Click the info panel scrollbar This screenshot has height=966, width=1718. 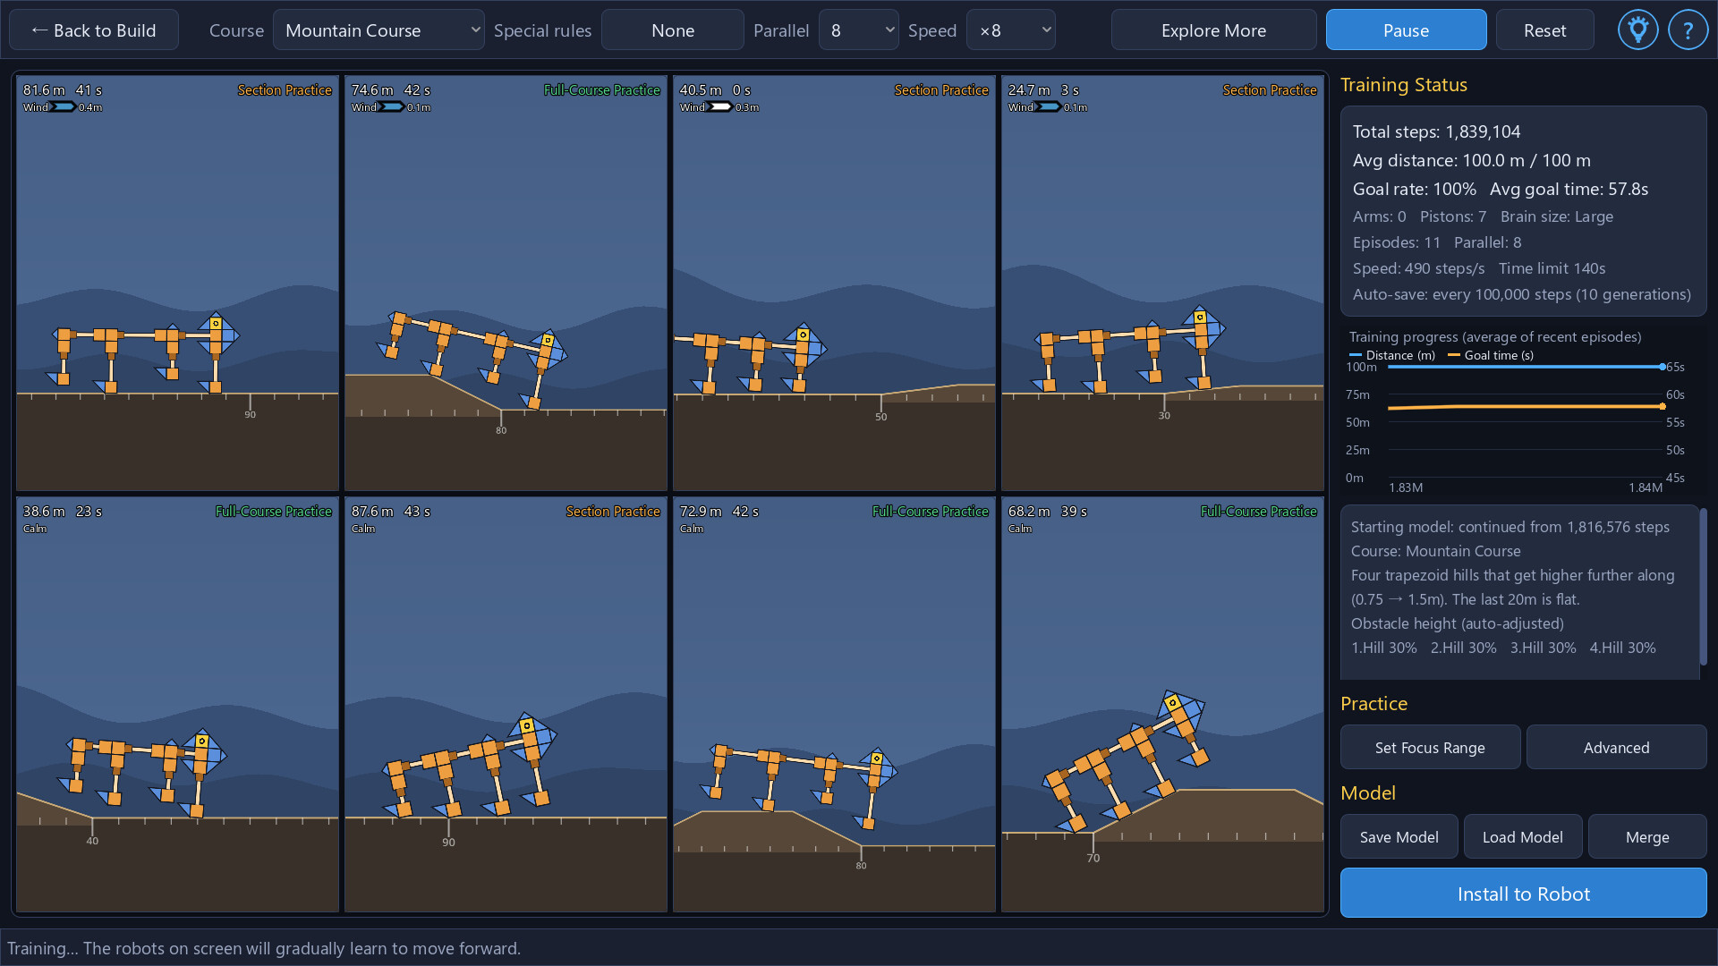pyautogui.click(x=1703, y=586)
